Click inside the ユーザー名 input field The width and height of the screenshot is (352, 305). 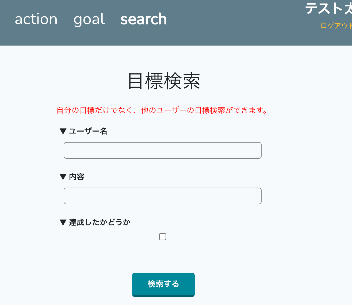tap(162, 150)
